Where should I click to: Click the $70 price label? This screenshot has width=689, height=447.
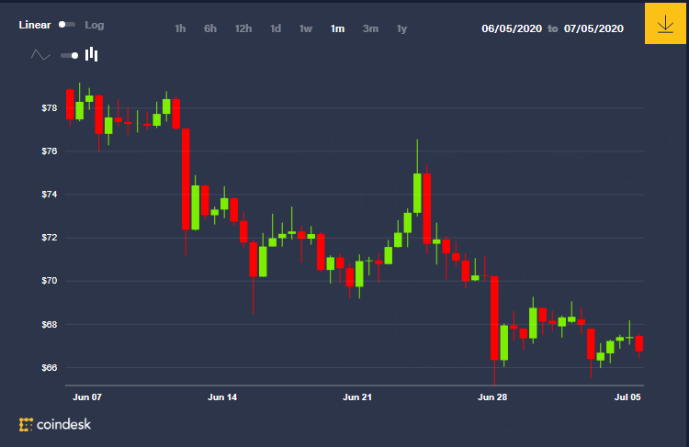click(50, 281)
